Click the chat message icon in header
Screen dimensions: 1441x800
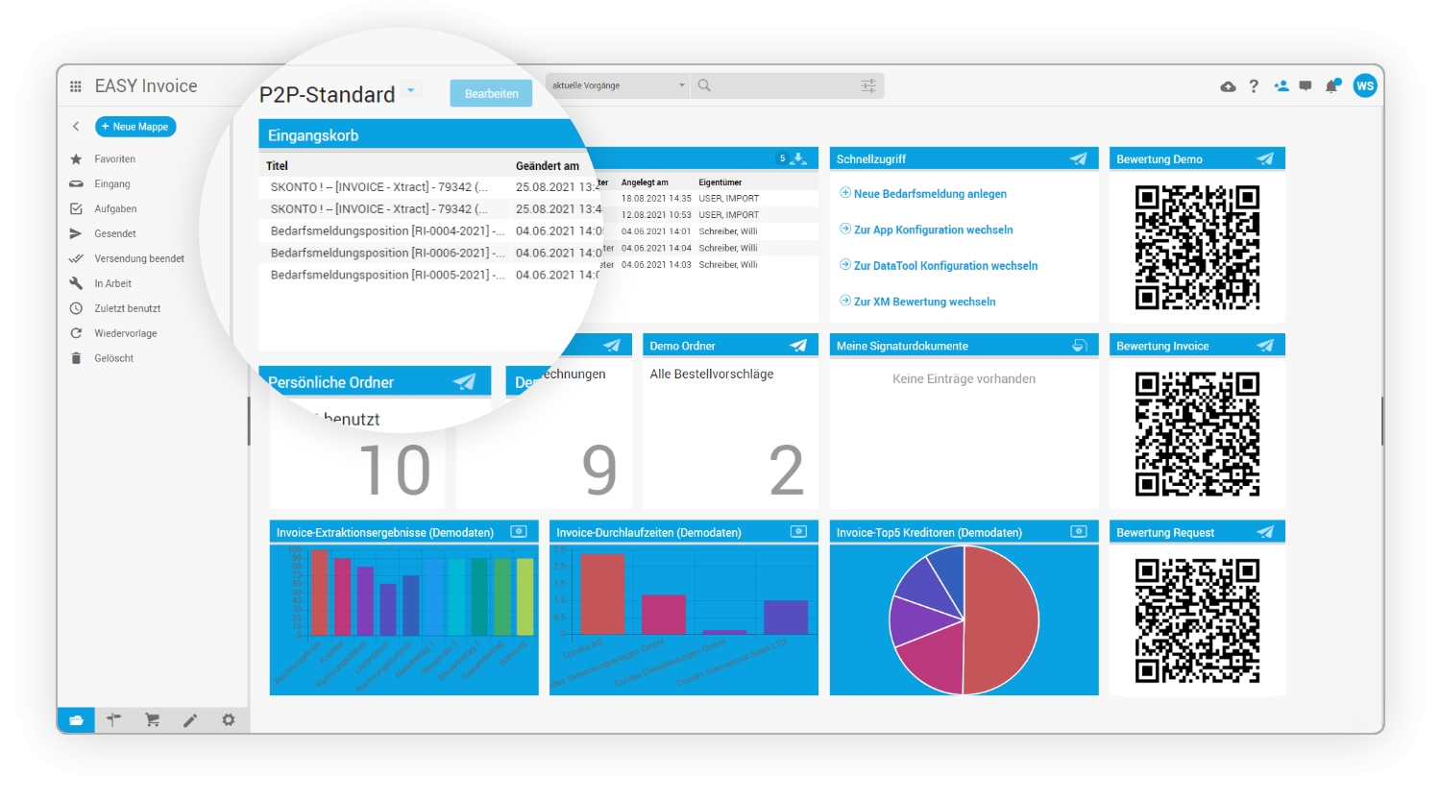tap(1306, 86)
